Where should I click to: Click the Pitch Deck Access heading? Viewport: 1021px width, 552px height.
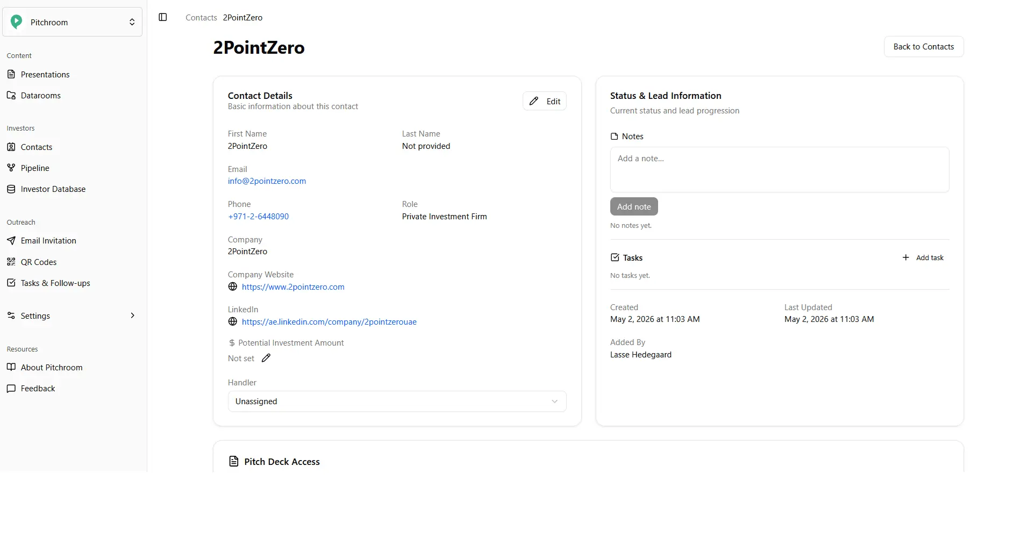(282, 462)
